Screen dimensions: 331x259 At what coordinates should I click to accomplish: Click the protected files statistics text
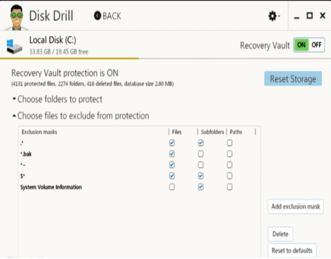[93, 84]
